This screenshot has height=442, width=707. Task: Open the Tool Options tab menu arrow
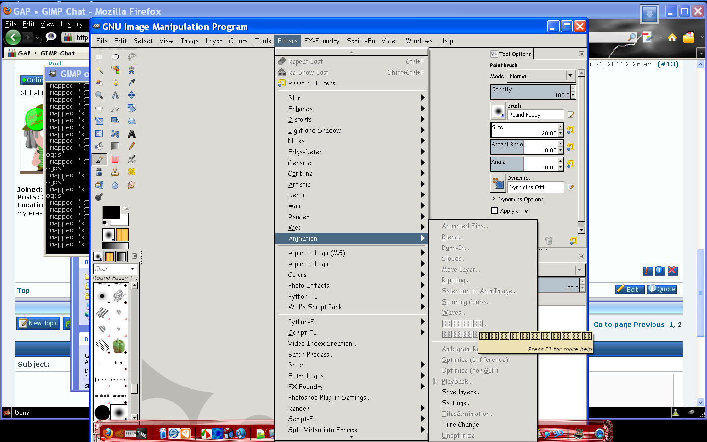click(581, 54)
